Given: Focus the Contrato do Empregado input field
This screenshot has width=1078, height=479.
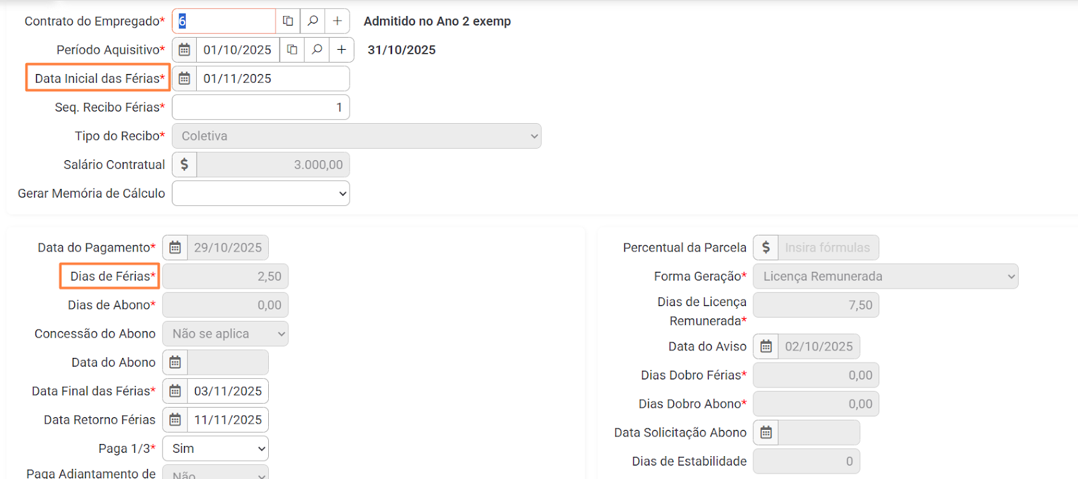Looking at the screenshot, I should (x=226, y=21).
